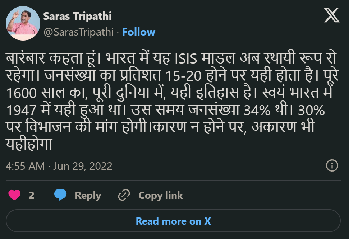The image size is (349, 239).
Task: Click the like count number 2
Action: [32, 195]
